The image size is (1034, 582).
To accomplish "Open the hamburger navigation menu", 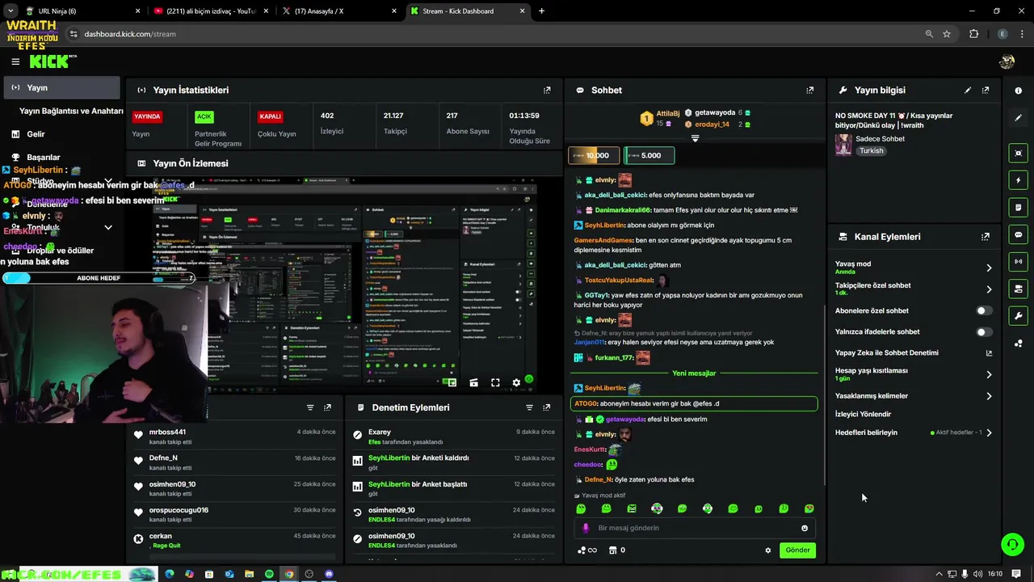I will (15, 61).
